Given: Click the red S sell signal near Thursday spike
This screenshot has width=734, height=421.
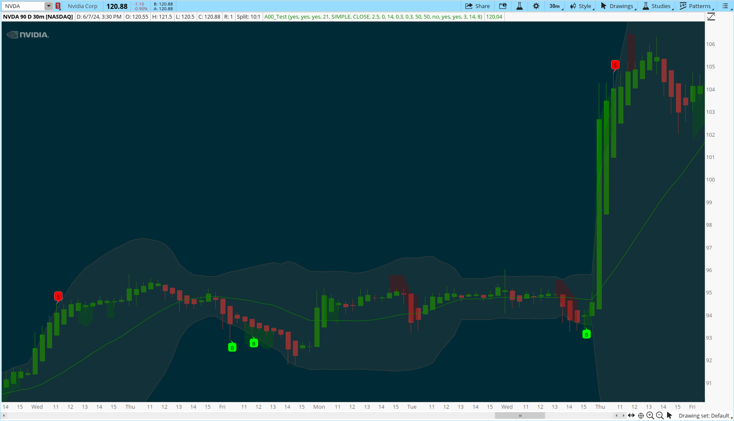Looking at the screenshot, I should (615, 65).
